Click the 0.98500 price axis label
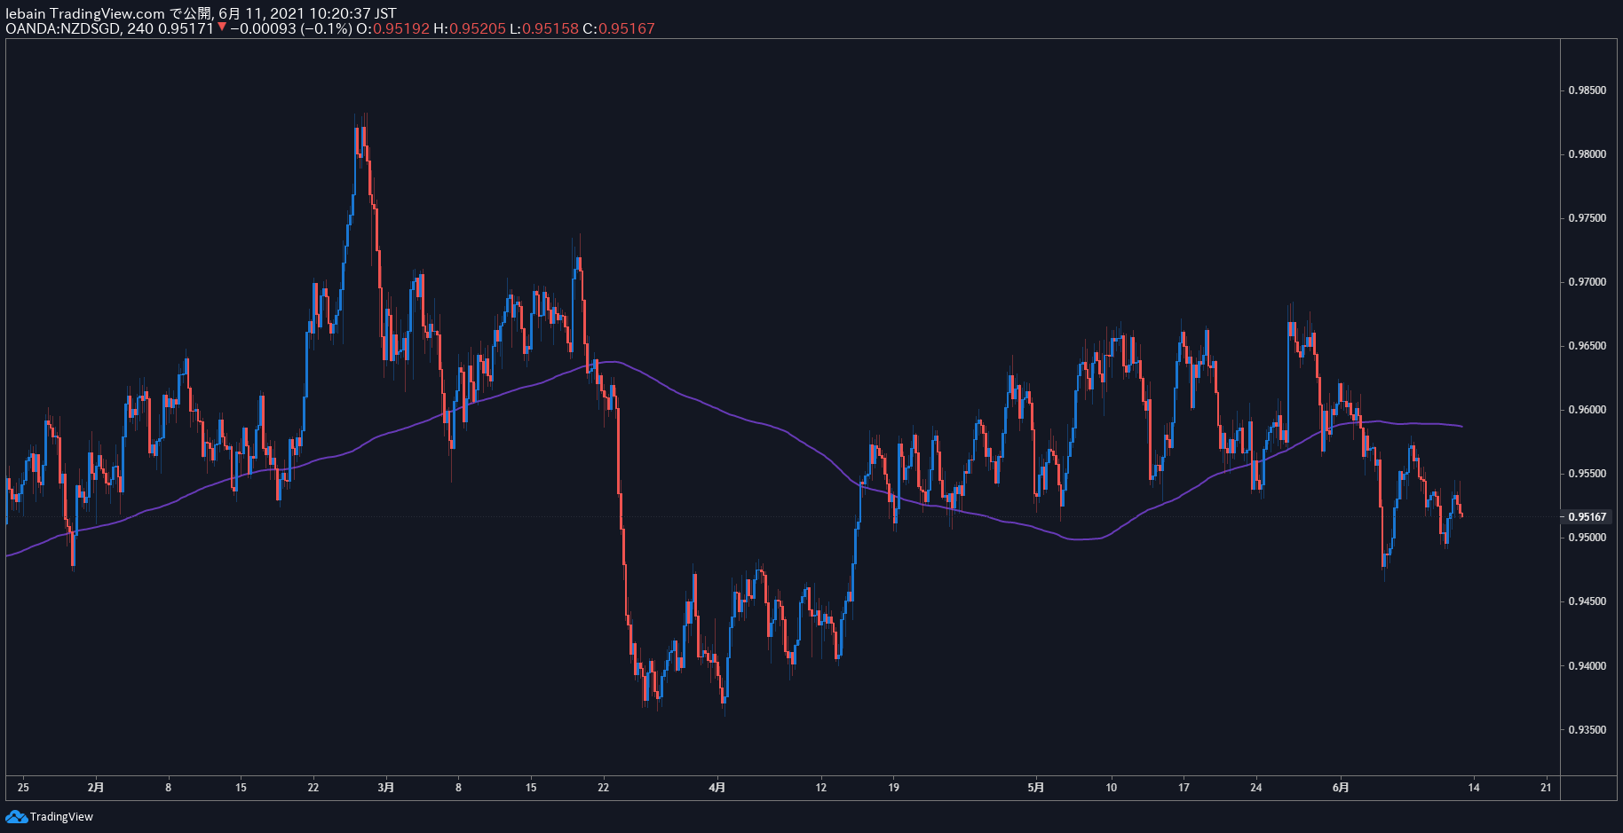The image size is (1623, 833). click(1587, 90)
